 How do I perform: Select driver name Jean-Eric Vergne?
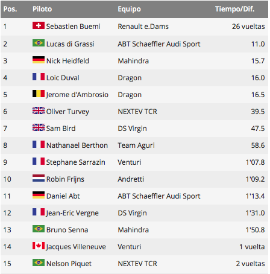(72, 213)
